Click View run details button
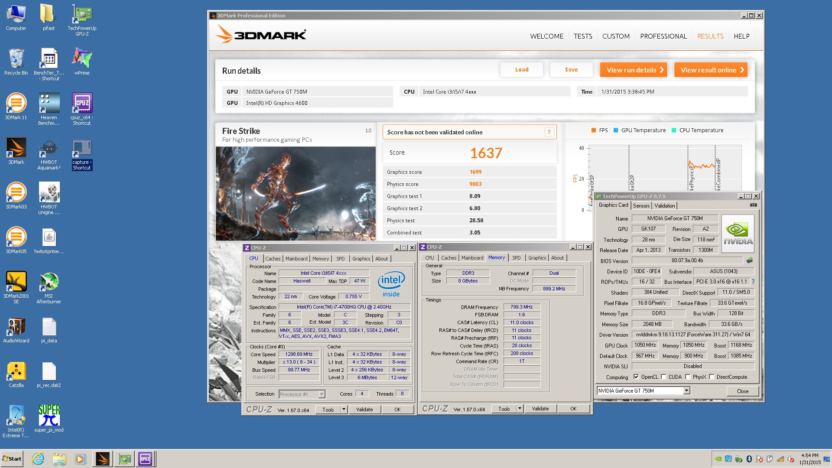The height and width of the screenshot is (468, 832). [x=634, y=70]
